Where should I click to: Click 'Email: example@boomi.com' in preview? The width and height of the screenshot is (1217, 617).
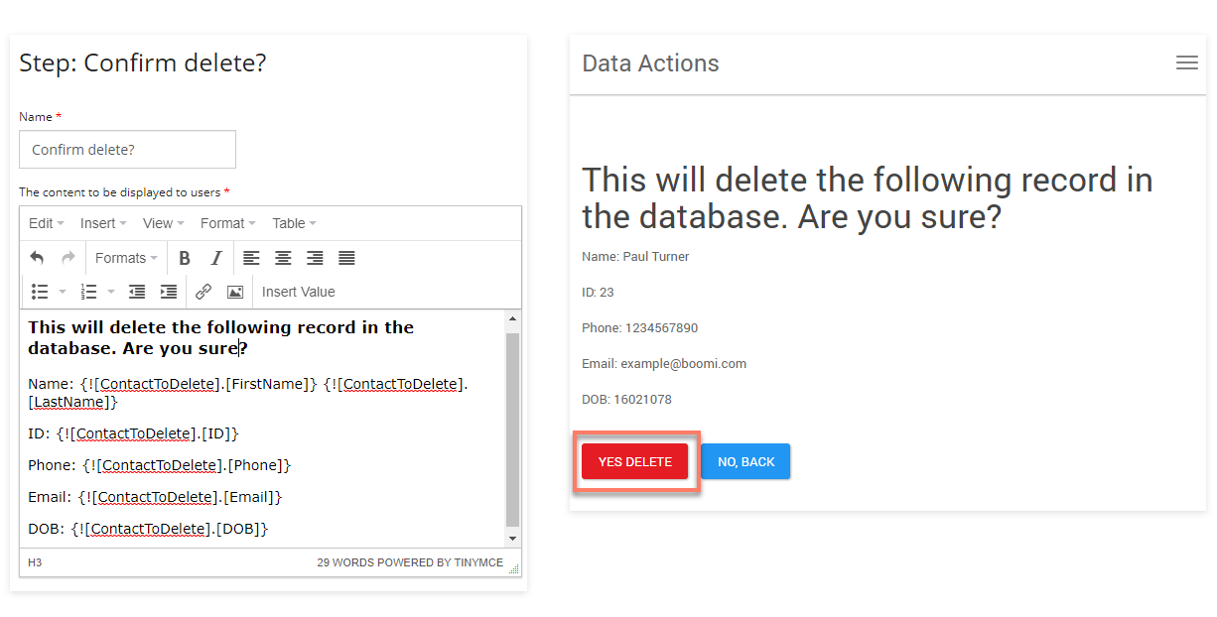coord(664,364)
